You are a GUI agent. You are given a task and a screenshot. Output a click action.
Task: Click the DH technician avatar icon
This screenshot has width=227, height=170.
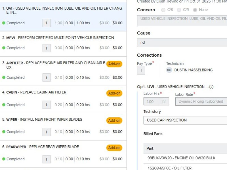pos(169,70)
